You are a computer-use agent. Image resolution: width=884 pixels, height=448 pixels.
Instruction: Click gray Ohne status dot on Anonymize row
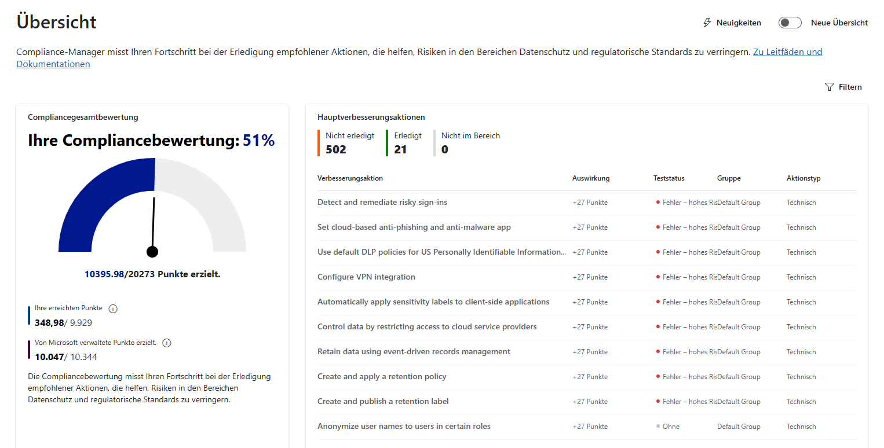657,426
